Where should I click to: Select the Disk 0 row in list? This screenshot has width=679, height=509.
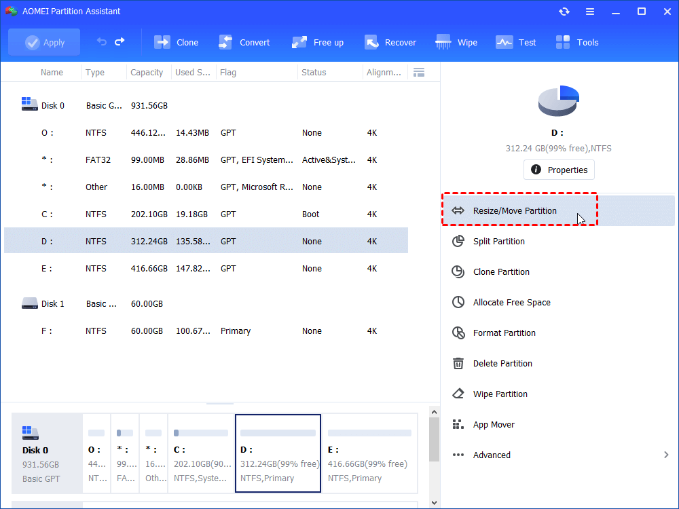pos(206,106)
